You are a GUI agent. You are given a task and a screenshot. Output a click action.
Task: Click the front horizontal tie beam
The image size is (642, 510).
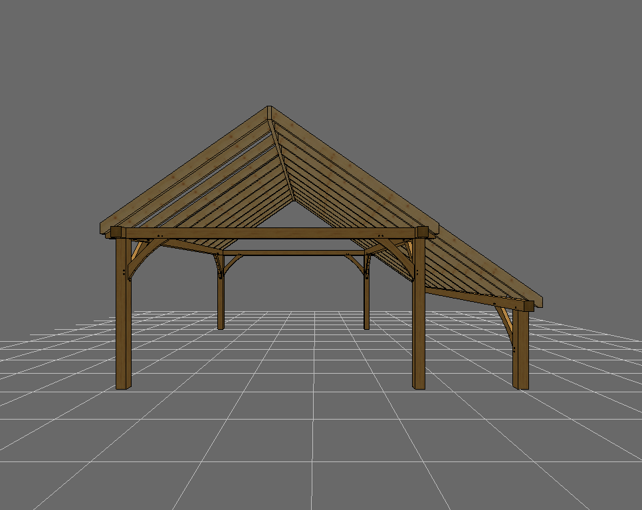click(x=266, y=233)
